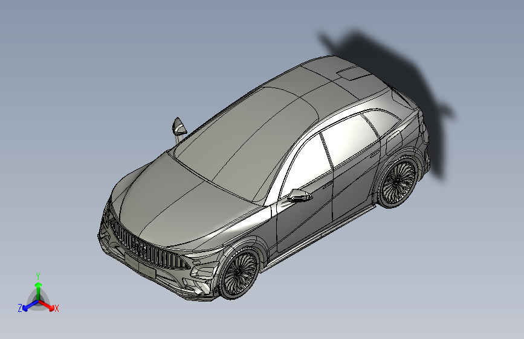Select the front license plate area

[x=140, y=265]
